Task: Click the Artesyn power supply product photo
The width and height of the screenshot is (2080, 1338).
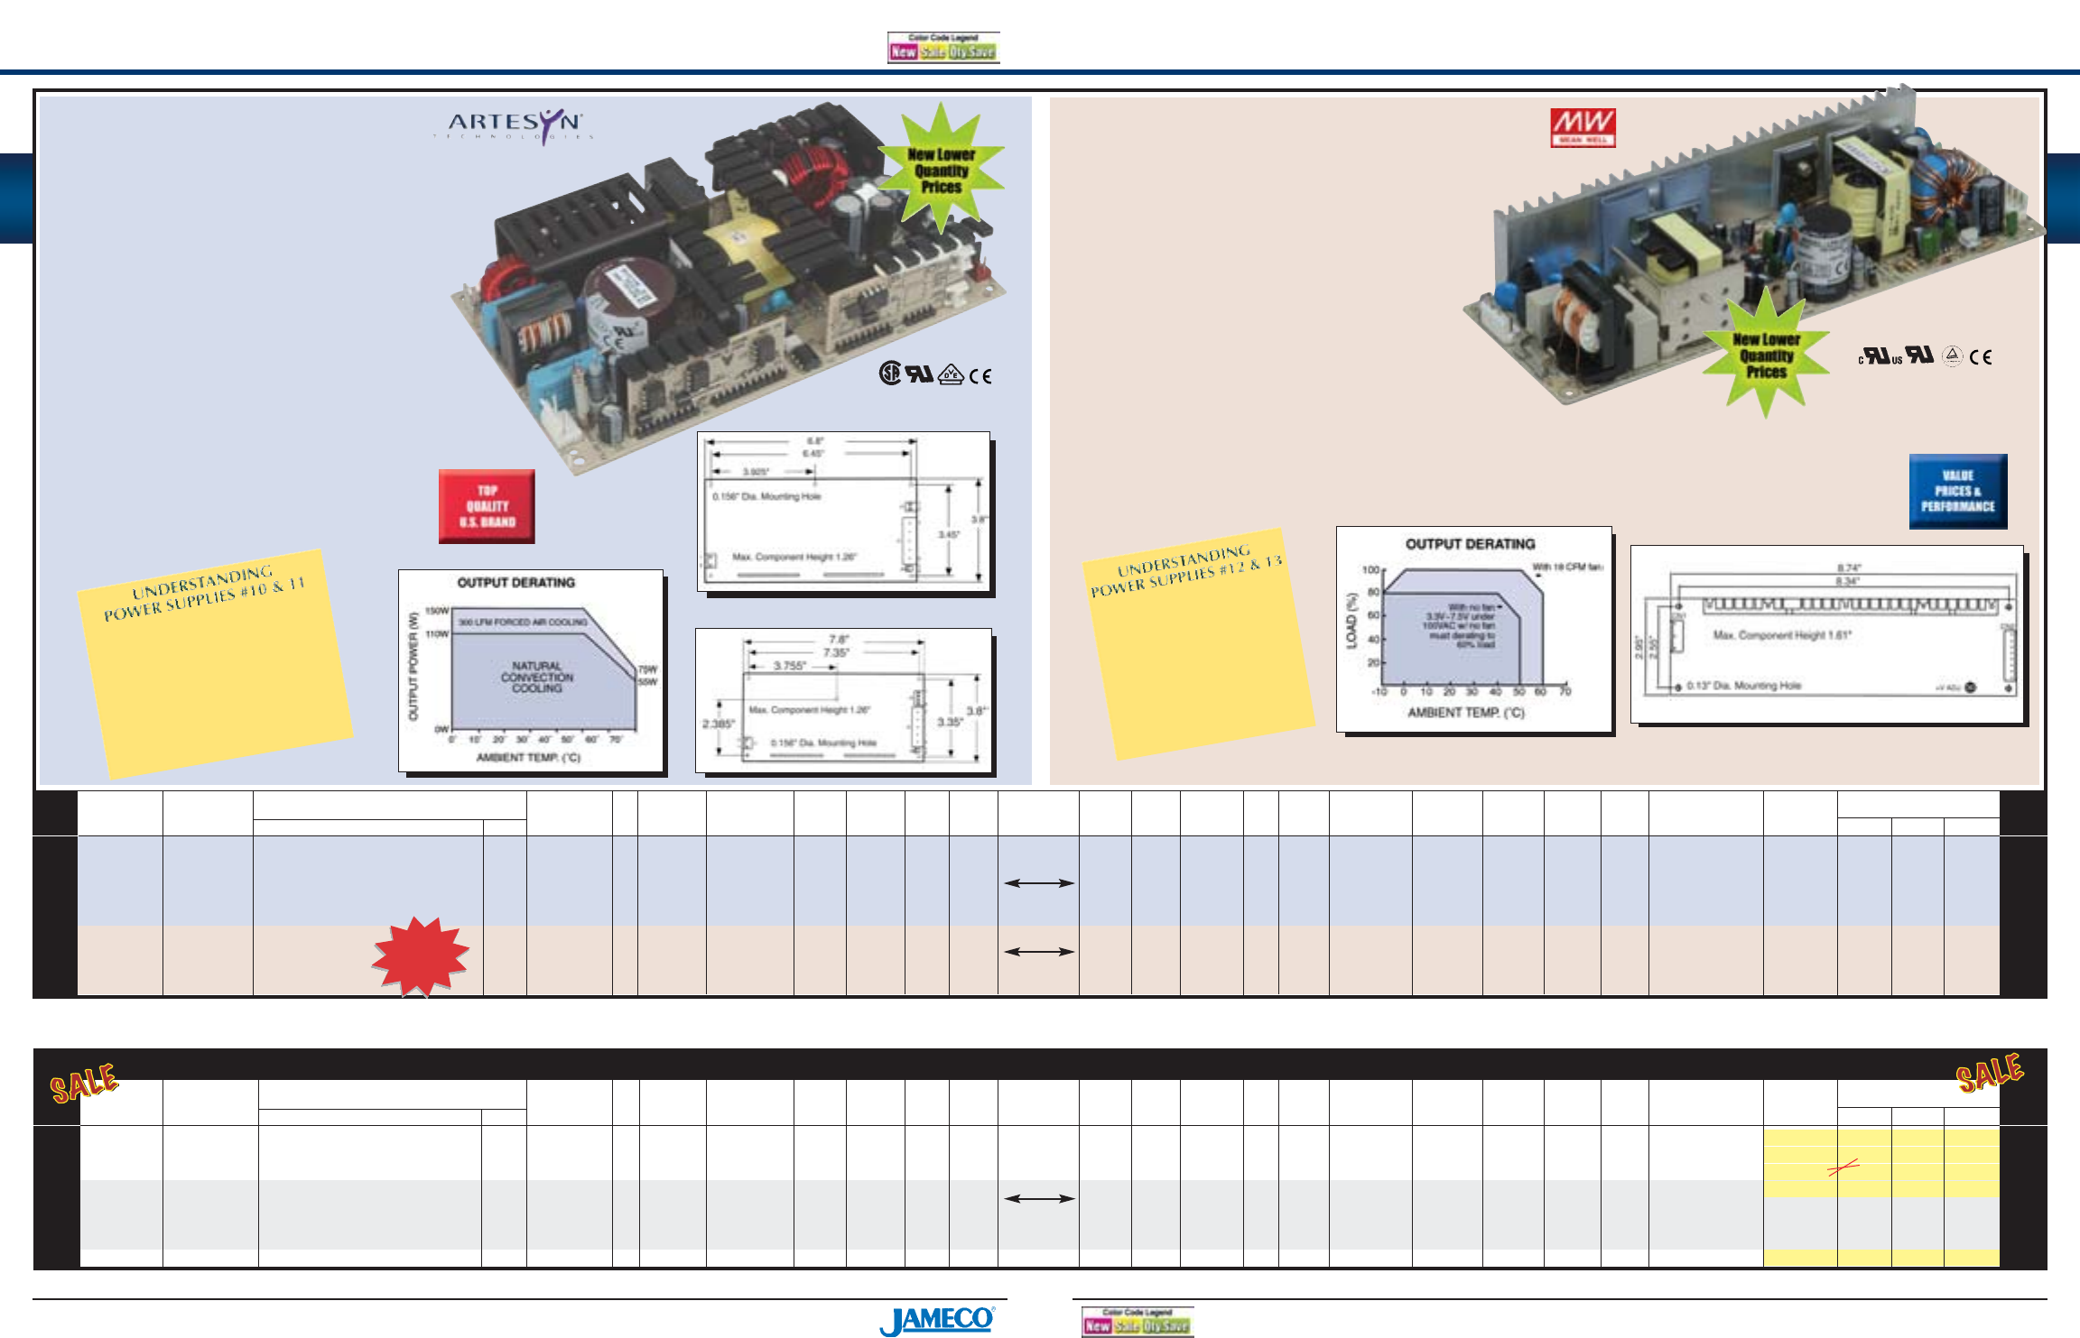Action: [729, 289]
